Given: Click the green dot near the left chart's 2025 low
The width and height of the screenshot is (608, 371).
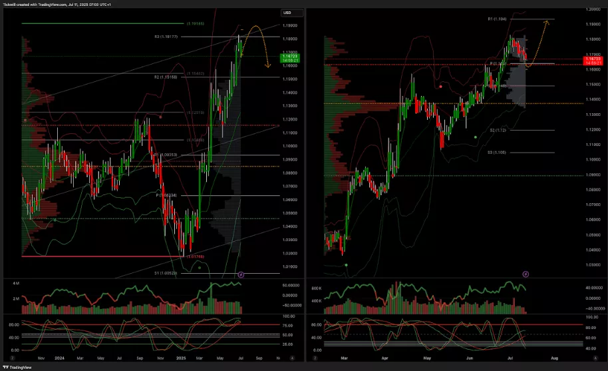Looking at the screenshot, I should pos(200,267).
